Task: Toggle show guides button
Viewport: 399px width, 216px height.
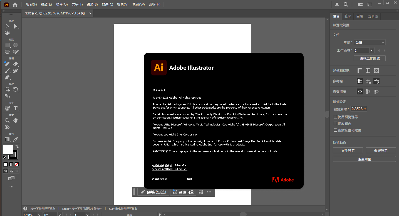Action: click(360, 81)
